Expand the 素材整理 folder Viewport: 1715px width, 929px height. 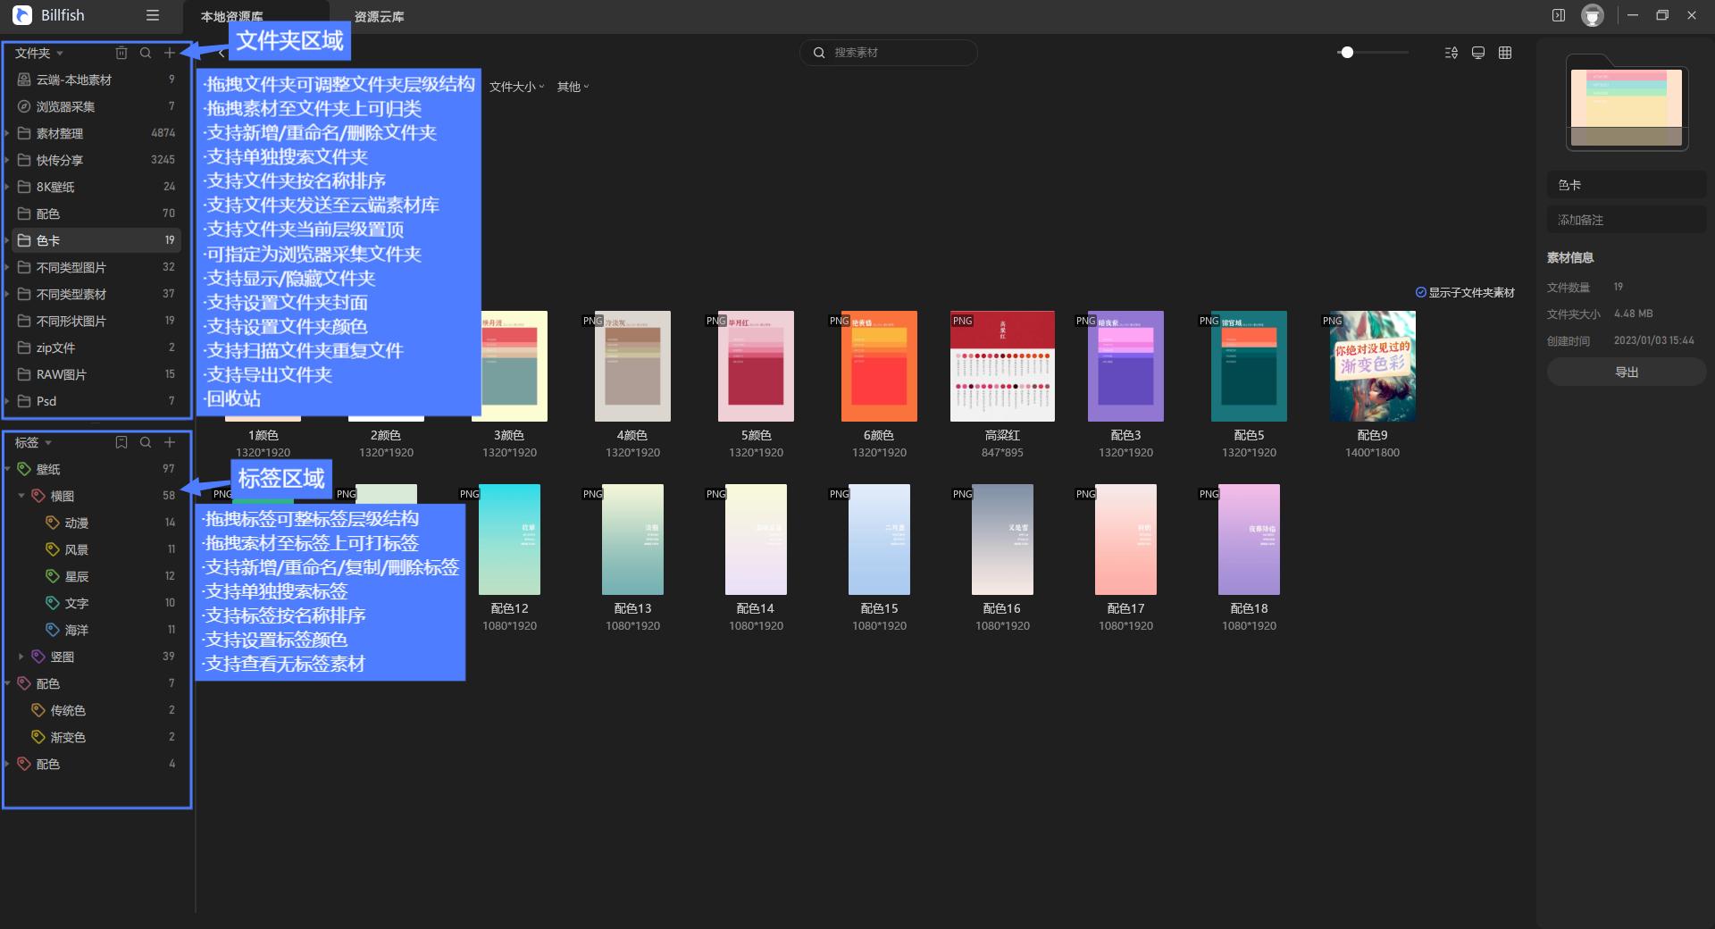pyautogui.click(x=7, y=133)
